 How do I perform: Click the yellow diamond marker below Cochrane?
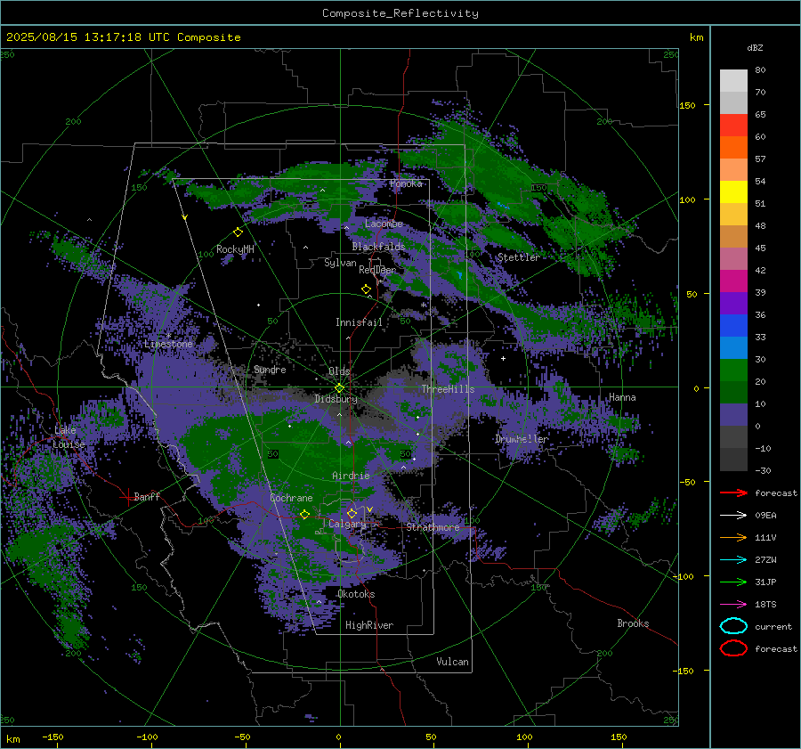[x=305, y=514]
